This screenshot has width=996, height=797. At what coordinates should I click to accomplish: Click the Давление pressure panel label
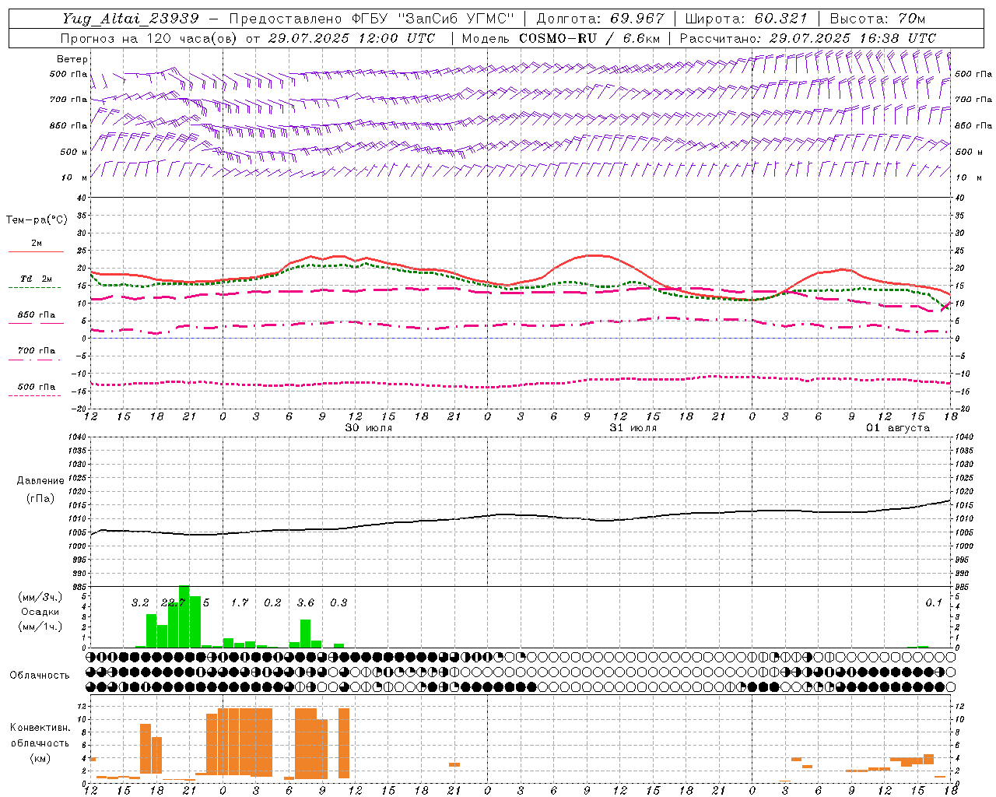point(40,481)
